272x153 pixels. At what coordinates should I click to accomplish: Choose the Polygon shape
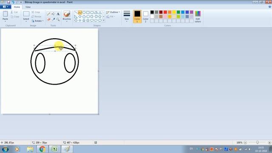click(96, 12)
